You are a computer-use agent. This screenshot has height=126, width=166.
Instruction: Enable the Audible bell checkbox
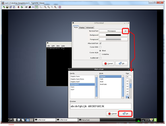click(100, 58)
